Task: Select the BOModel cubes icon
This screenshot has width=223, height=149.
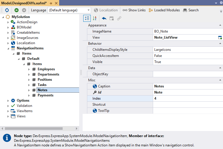Action: point(13,27)
